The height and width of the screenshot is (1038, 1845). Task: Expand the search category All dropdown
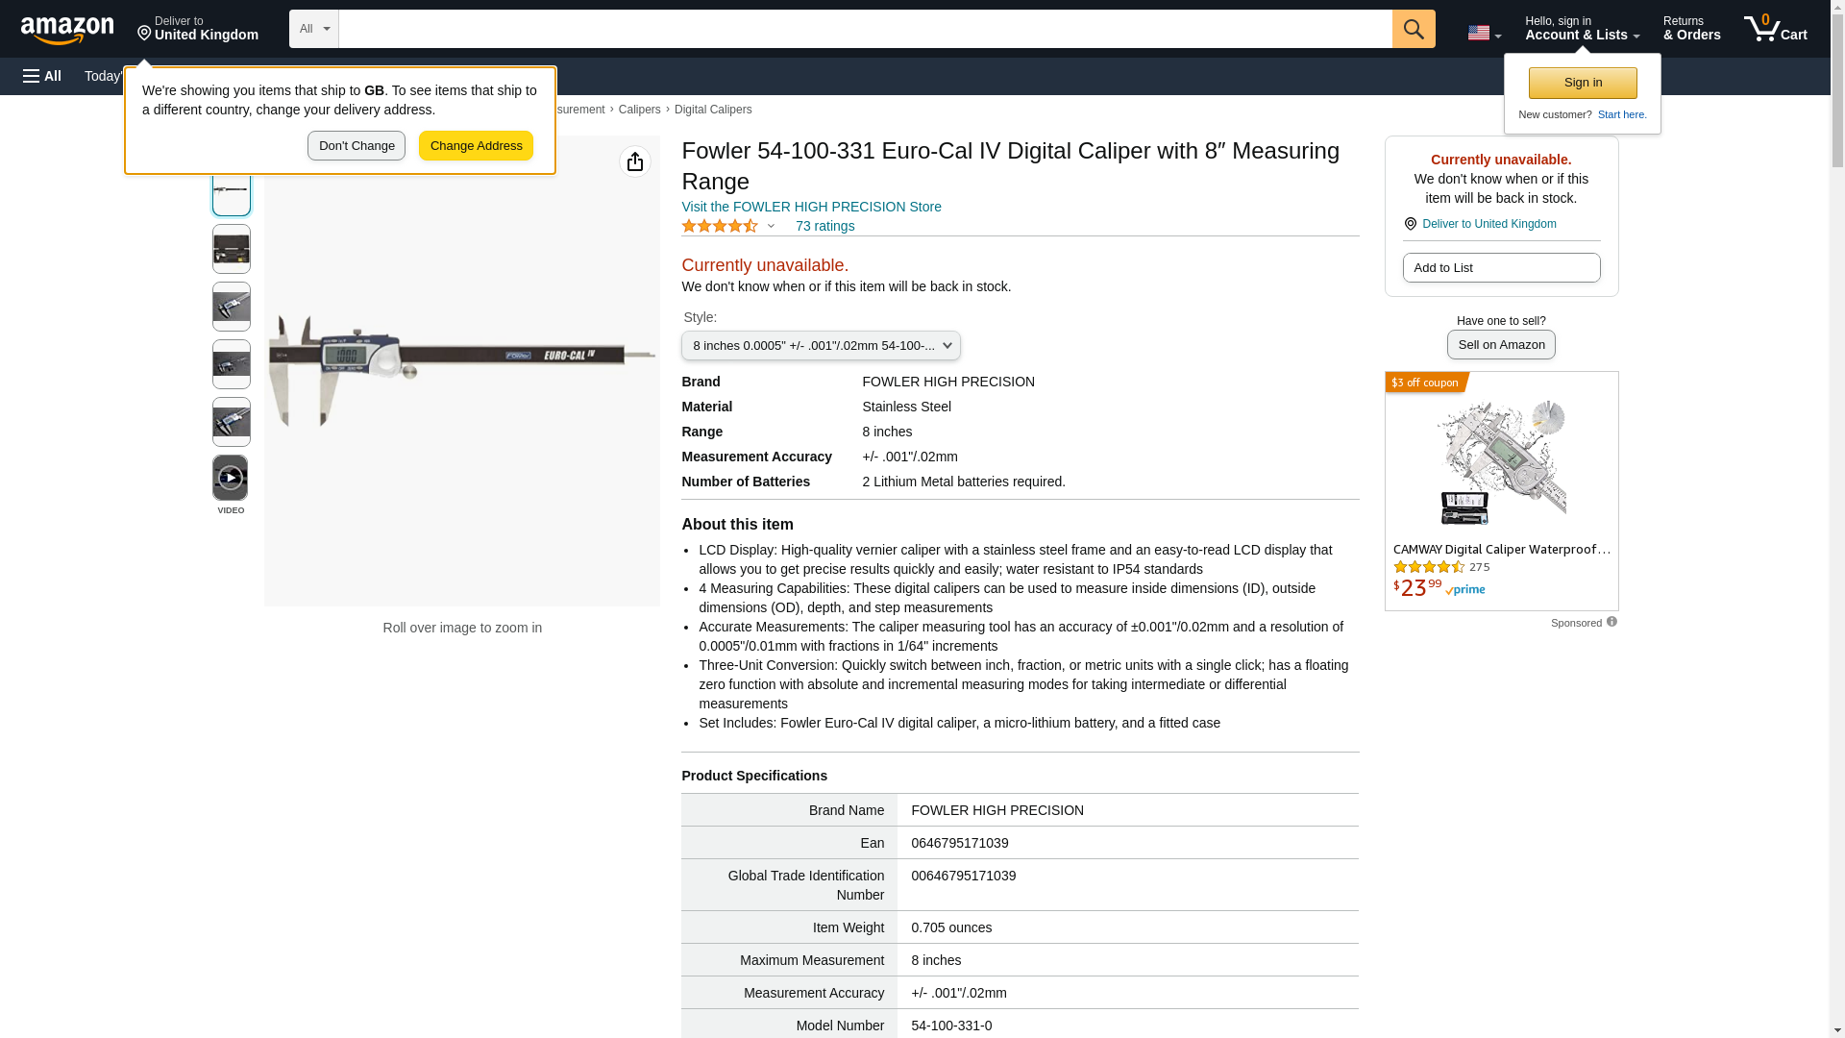click(x=313, y=29)
